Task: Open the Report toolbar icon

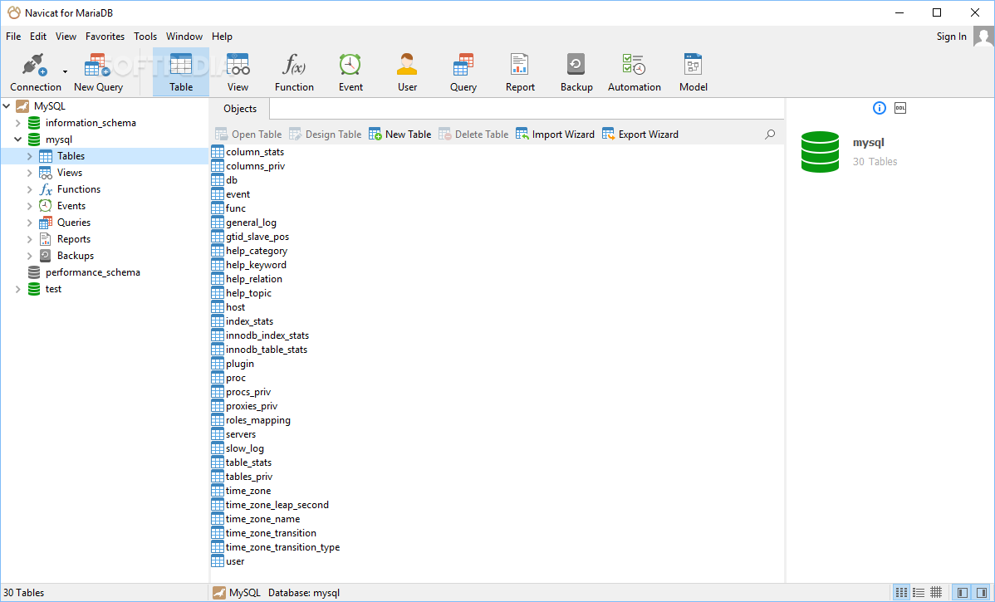Action: (x=520, y=72)
